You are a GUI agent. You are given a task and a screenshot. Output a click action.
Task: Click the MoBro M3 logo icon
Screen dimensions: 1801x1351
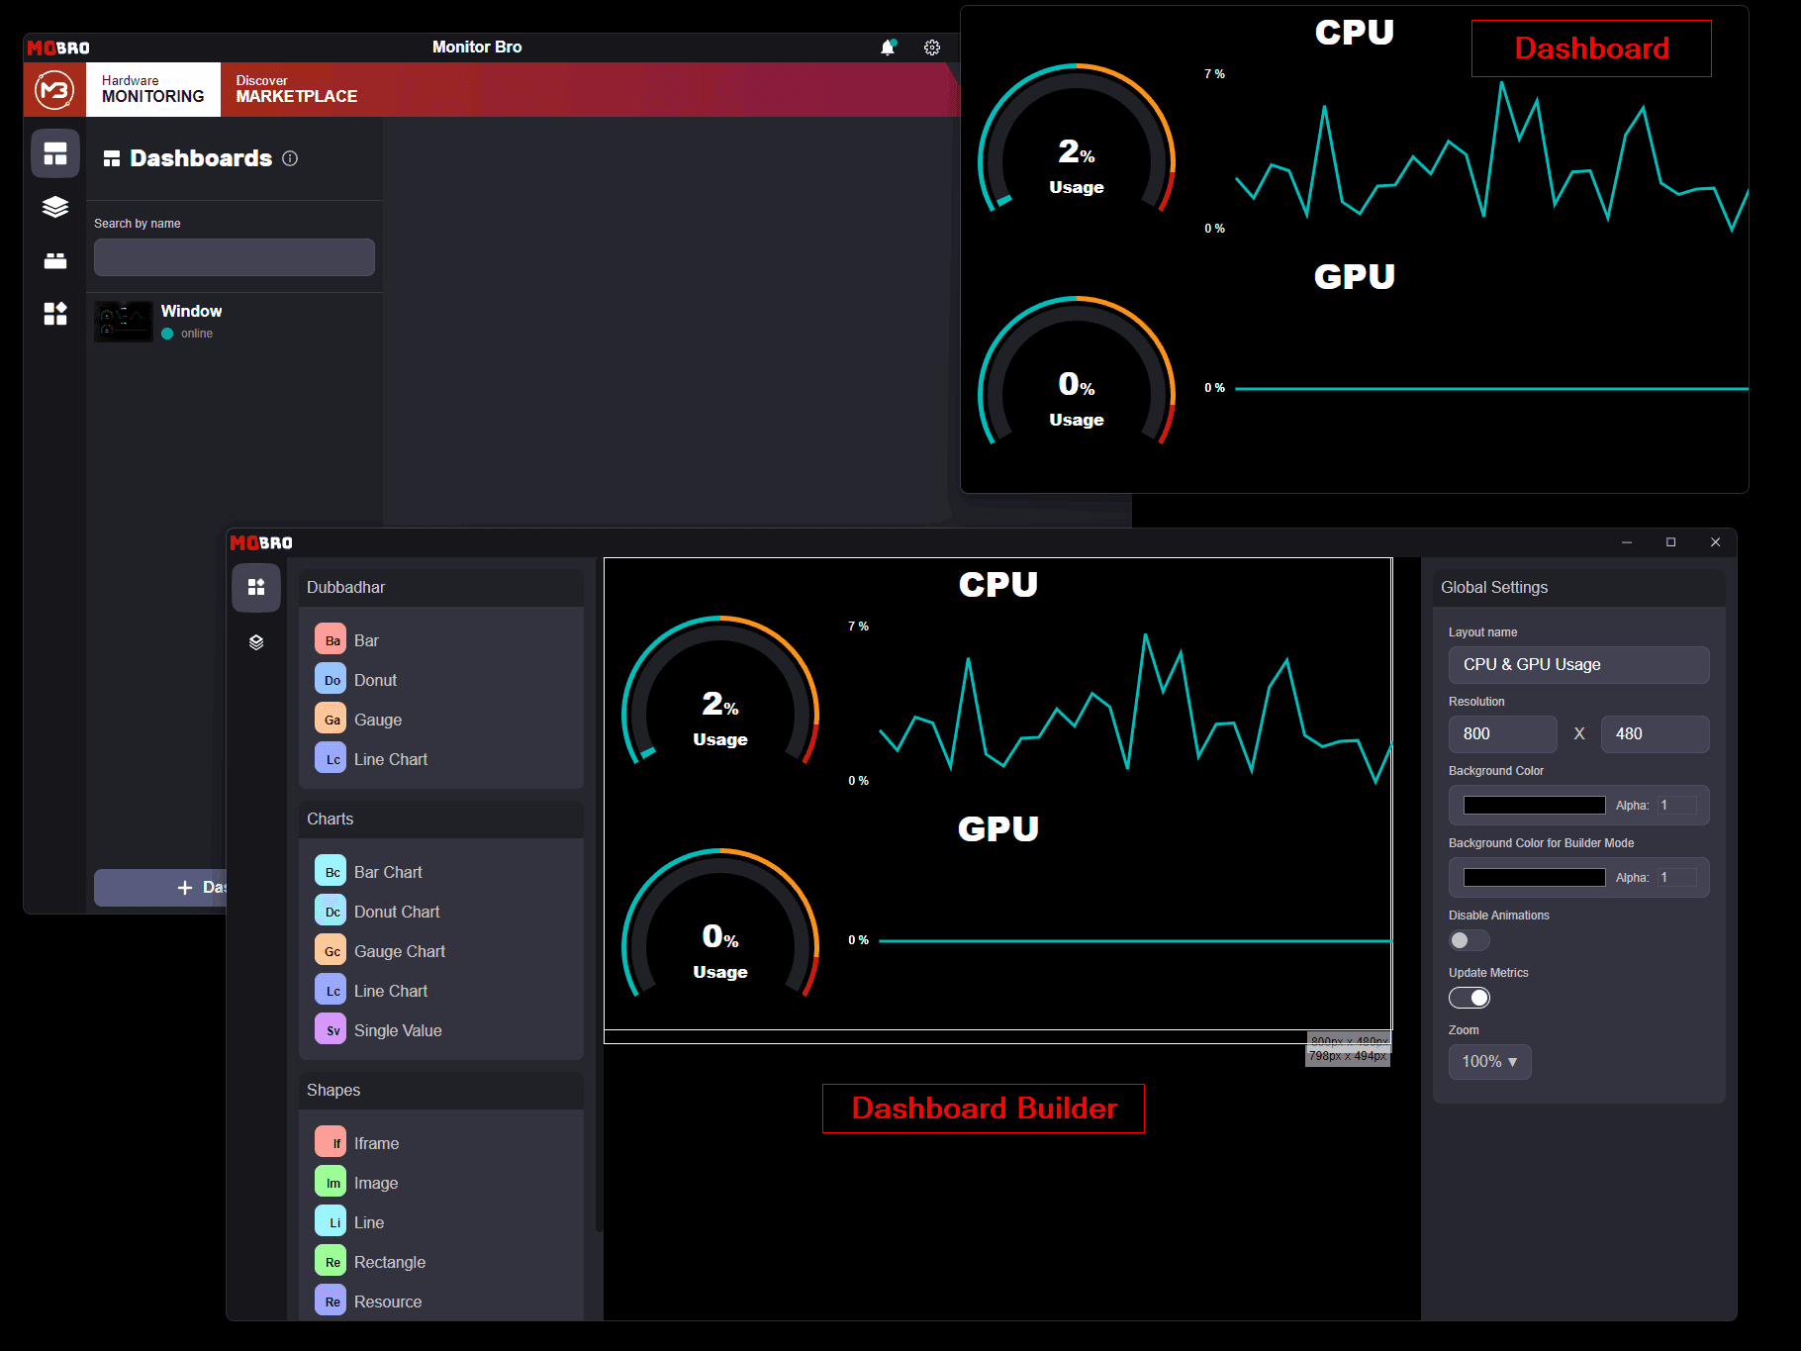tap(54, 90)
